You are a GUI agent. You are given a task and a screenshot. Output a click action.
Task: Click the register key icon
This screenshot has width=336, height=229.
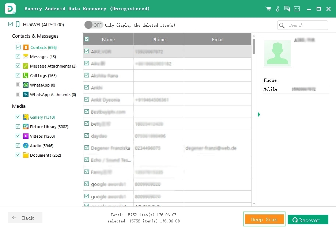pyautogui.click(x=278, y=9)
